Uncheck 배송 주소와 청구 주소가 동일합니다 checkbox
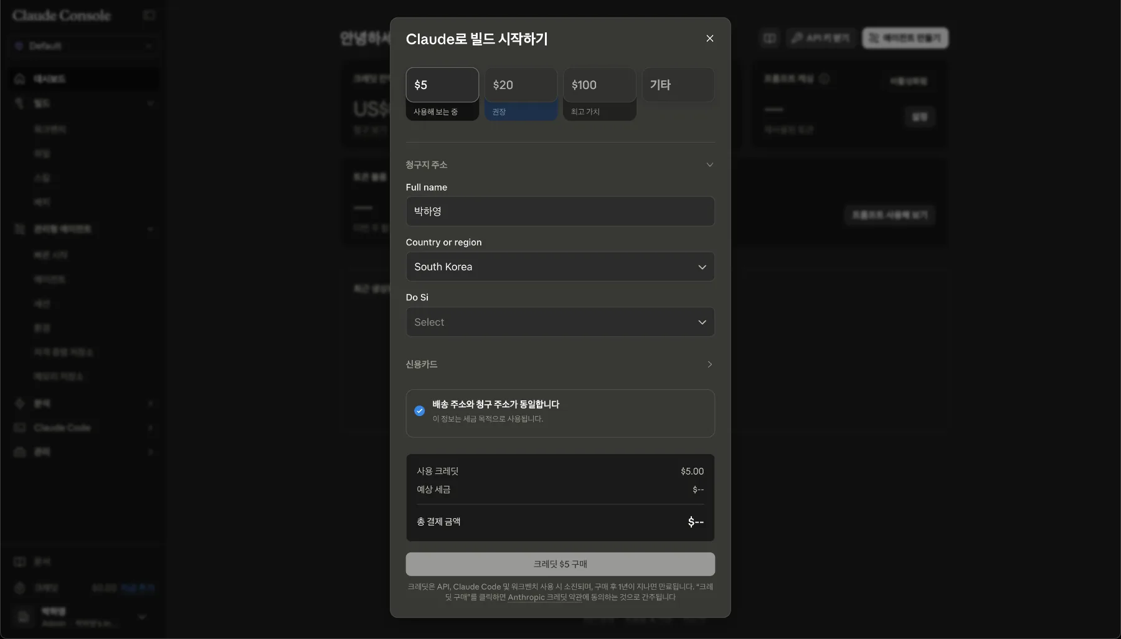Image resolution: width=1121 pixels, height=639 pixels. [420, 410]
